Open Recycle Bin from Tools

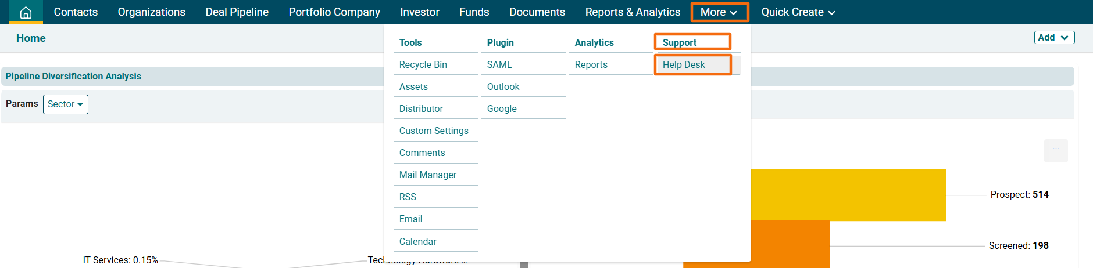click(x=423, y=65)
